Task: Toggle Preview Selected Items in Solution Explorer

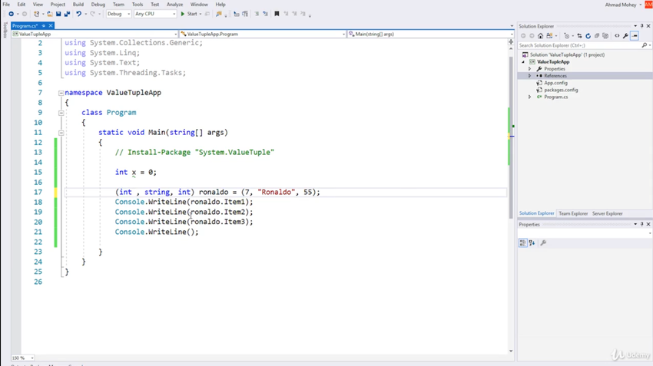Action: point(635,36)
